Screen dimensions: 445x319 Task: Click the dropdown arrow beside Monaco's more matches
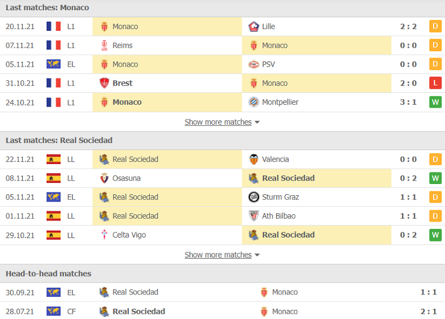click(257, 122)
